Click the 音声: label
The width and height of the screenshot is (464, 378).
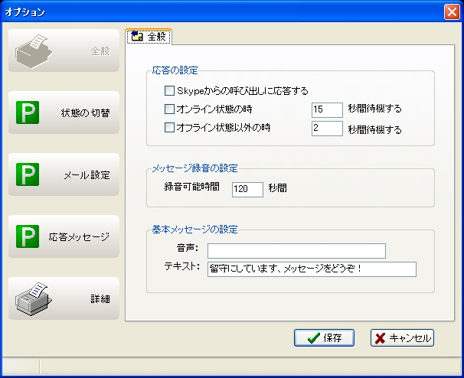(188, 248)
